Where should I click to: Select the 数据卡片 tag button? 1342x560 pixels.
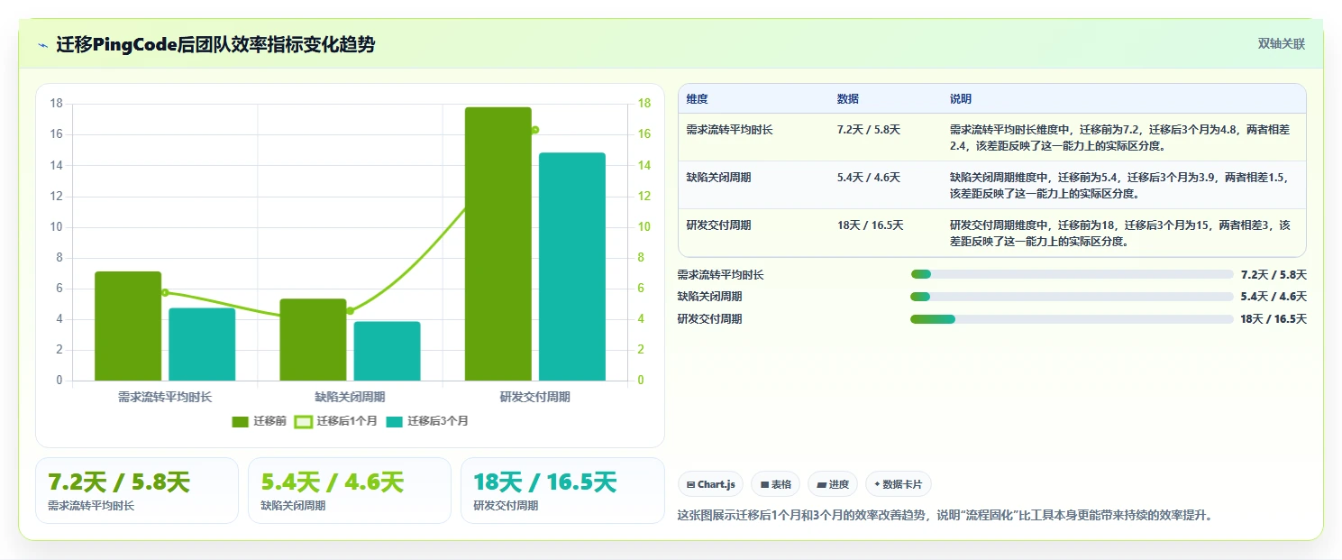pos(899,484)
